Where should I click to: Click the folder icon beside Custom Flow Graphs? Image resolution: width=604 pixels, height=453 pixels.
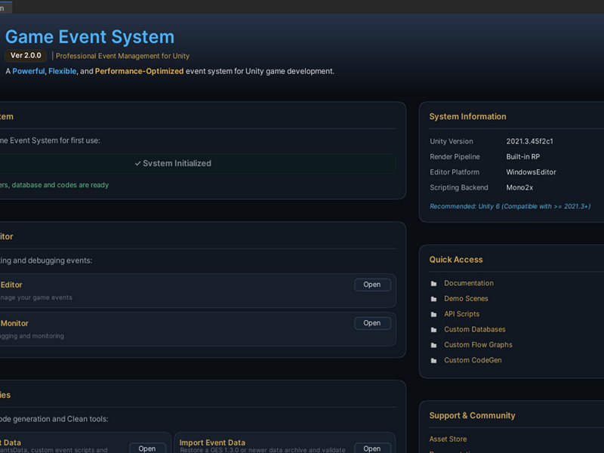click(x=433, y=345)
